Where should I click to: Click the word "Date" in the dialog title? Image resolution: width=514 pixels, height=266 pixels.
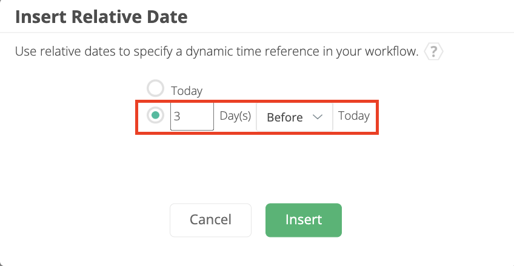[167, 17]
